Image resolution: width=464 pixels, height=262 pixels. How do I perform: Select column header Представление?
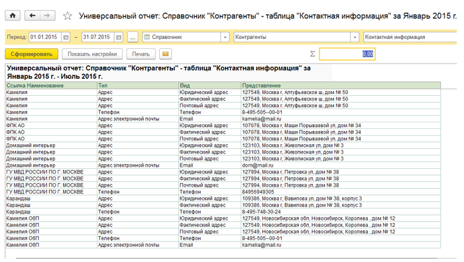[x=341, y=85]
